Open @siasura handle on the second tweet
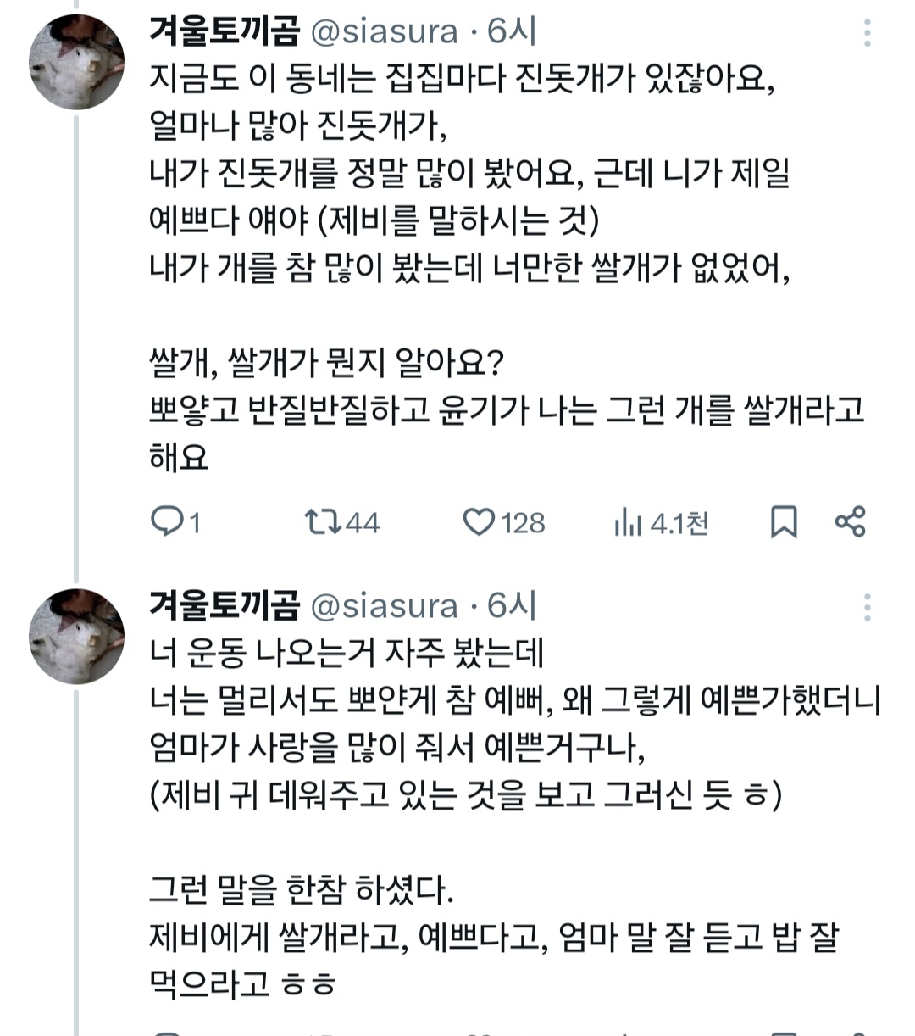The image size is (915, 1036). (385, 607)
